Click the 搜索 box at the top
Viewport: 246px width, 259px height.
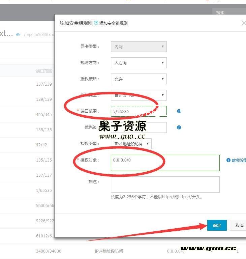click(x=229, y=12)
